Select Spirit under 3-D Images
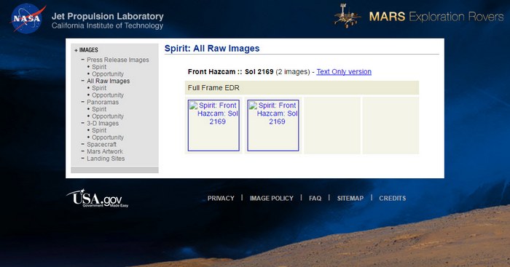The width and height of the screenshot is (510, 267). [x=99, y=130]
